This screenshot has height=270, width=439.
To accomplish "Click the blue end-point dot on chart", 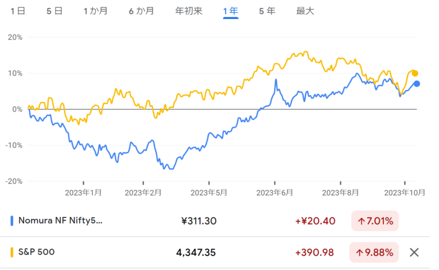I will click(417, 84).
